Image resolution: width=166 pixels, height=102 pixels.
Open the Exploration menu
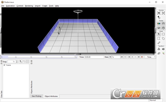[11, 6]
